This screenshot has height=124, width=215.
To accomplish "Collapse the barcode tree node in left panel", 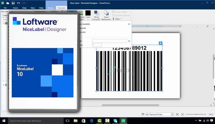I will [3, 23].
